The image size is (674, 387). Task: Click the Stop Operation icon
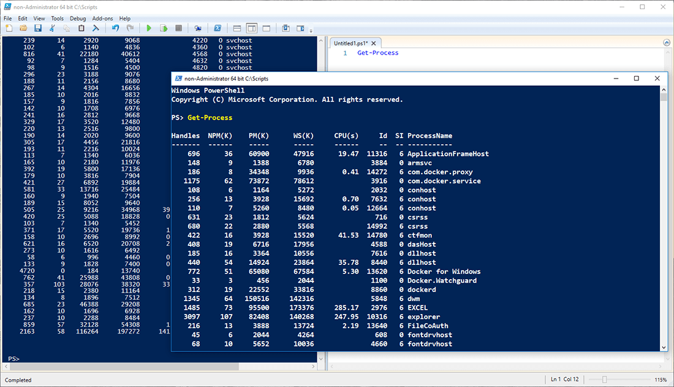pyautogui.click(x=178, y=28)
